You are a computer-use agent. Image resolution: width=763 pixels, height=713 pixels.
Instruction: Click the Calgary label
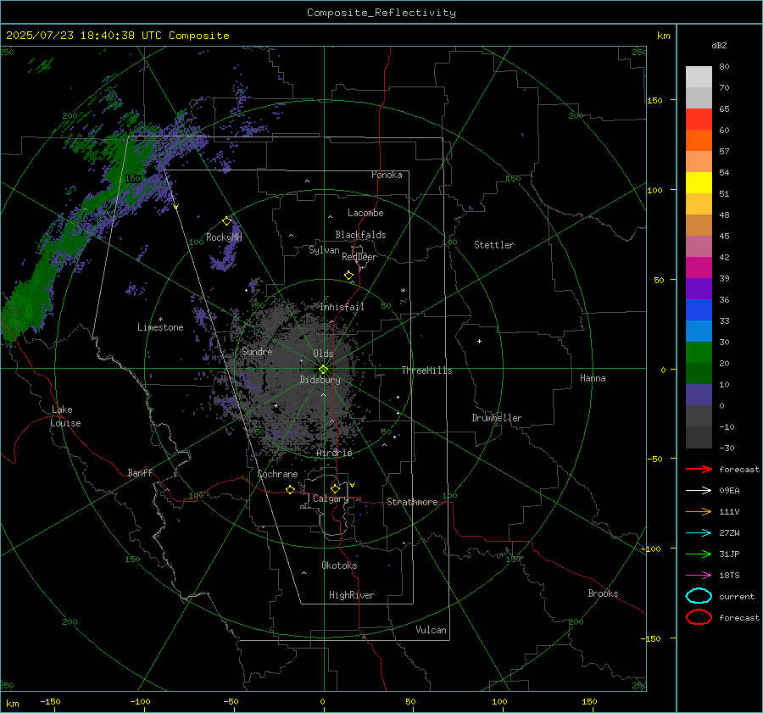[331, 499]
